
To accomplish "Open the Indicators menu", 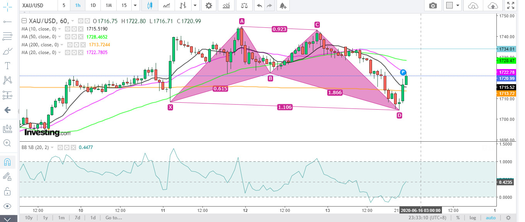I will tap(227, 5).
